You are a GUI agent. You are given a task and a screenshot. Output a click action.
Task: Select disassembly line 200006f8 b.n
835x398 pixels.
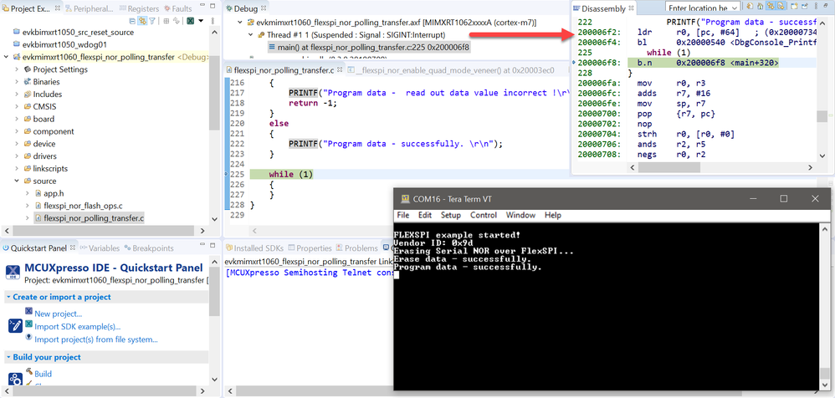click(695, 63)
